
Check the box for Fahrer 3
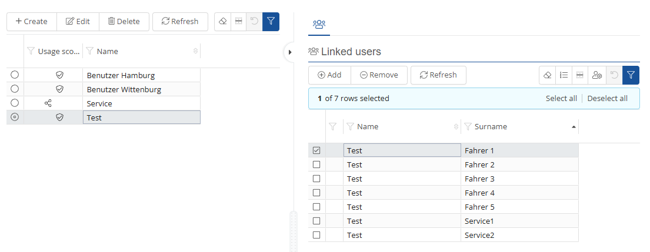tap(316, 179)
